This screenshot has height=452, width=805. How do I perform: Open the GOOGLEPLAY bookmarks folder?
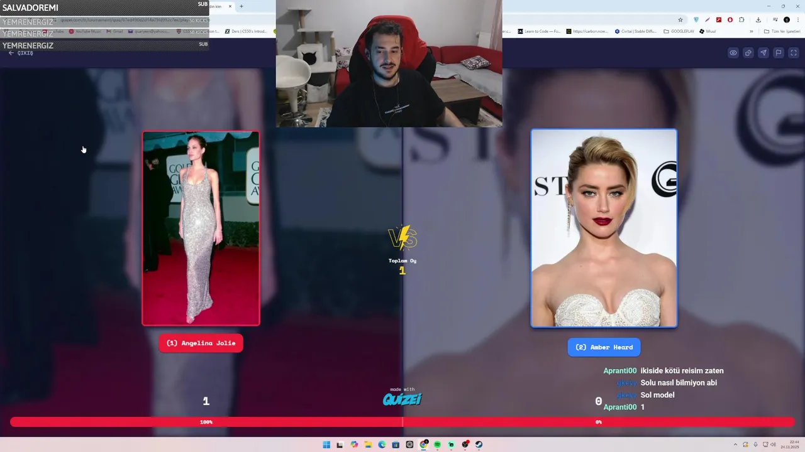(x=679, y=31)
